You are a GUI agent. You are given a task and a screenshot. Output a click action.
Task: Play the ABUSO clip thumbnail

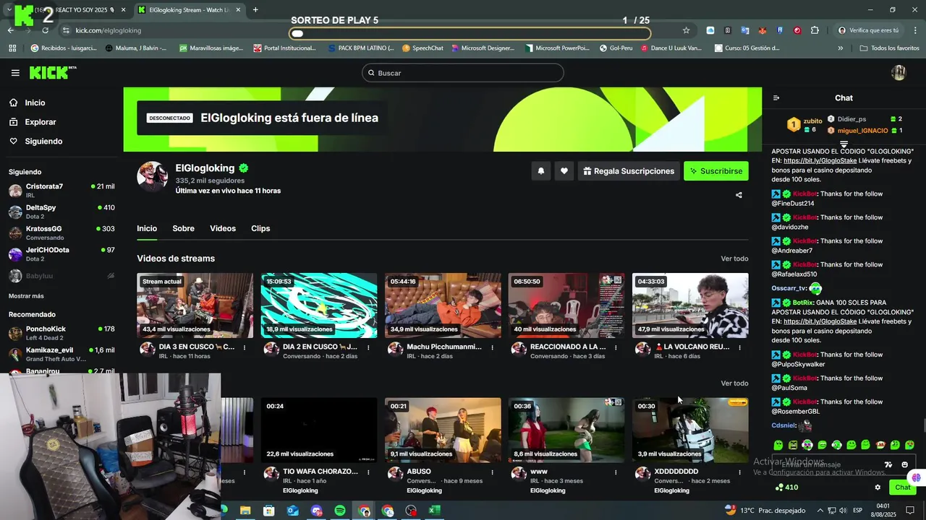(x=443, y=430)
